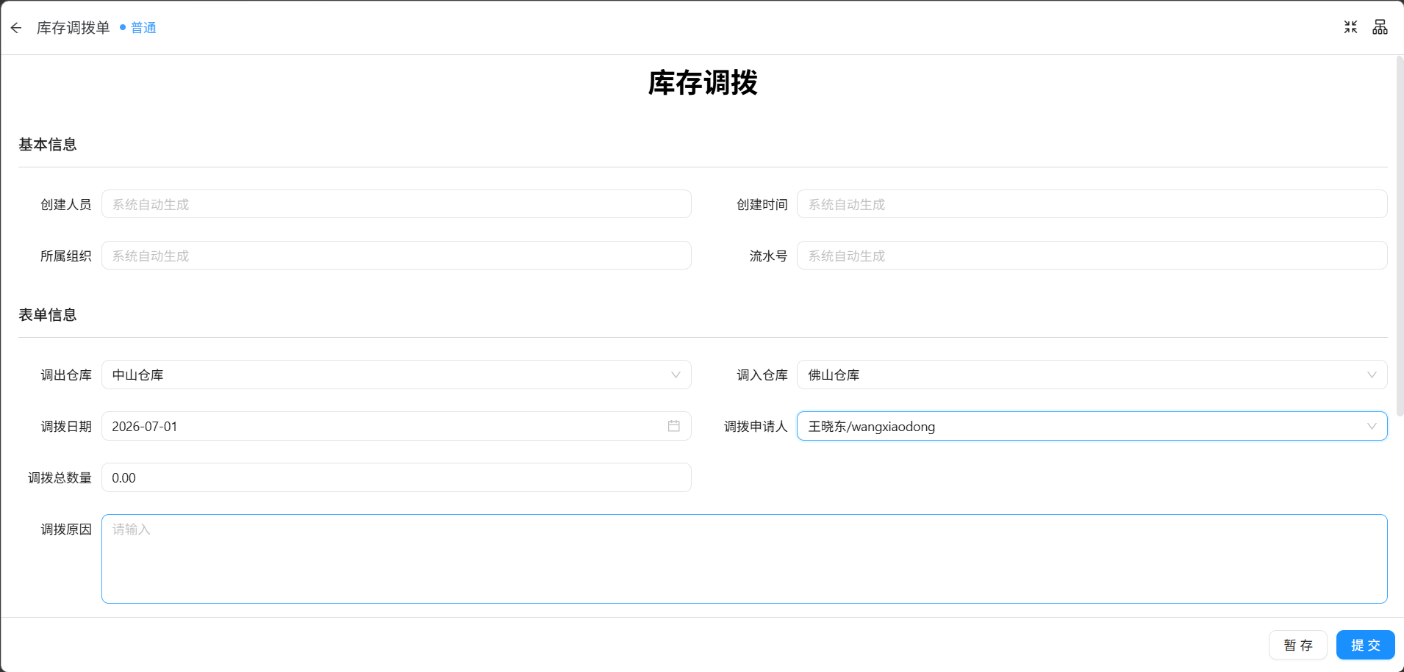Click the 调拨总数量 label
The width and height of the screenshot is (1404, 672).
[60, 478]
